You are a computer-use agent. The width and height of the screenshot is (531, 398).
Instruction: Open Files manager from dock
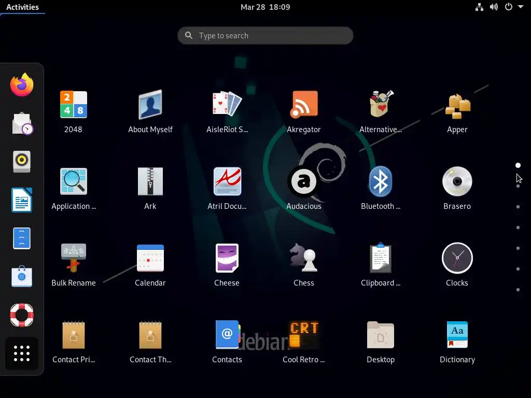[x=22, y=238]
